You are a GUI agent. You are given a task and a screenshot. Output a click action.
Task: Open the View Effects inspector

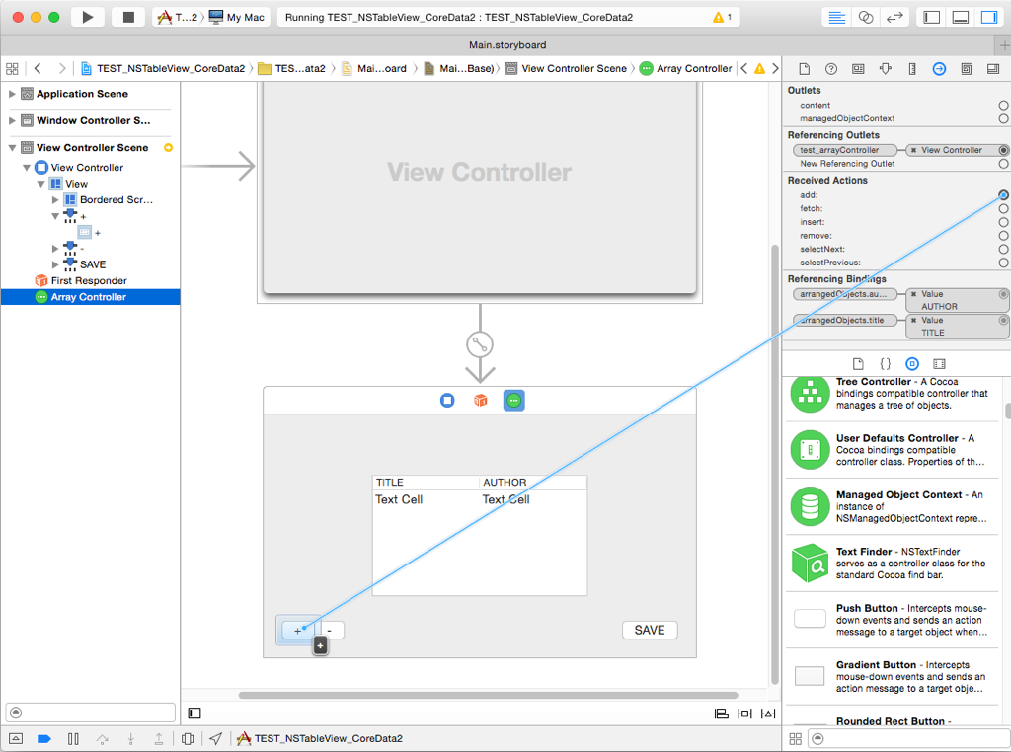click(993, 69)
